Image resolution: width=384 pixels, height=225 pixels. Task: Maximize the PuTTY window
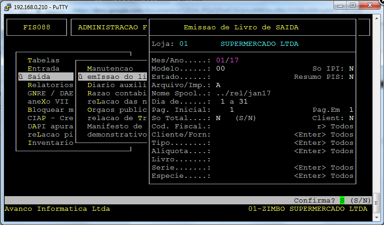[x=353, y=5]
